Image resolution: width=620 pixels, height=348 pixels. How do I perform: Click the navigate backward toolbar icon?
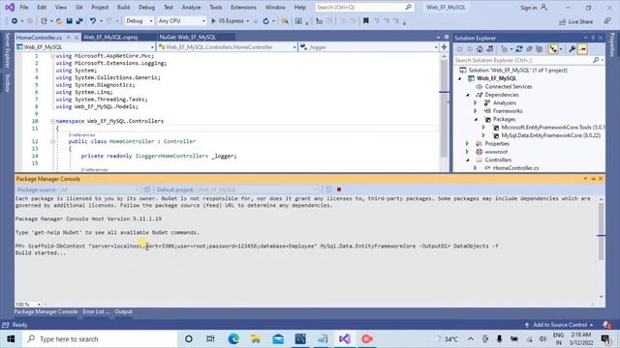15,21
